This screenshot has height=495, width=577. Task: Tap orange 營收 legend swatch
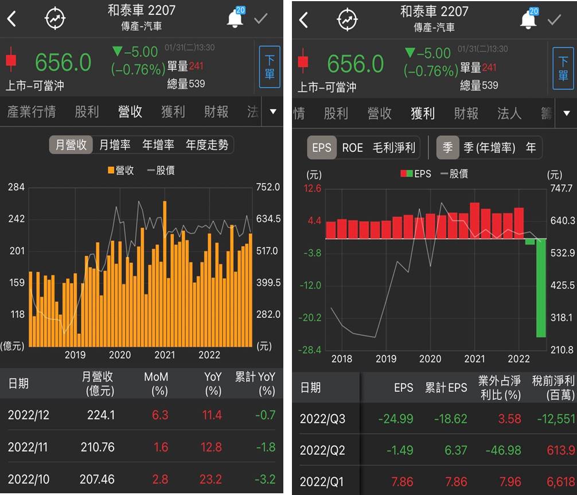[x=111, y=170]
